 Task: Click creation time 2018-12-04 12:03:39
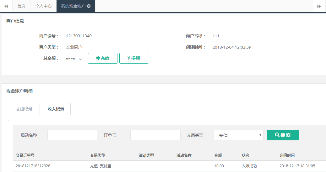click(x=231, y=47)
